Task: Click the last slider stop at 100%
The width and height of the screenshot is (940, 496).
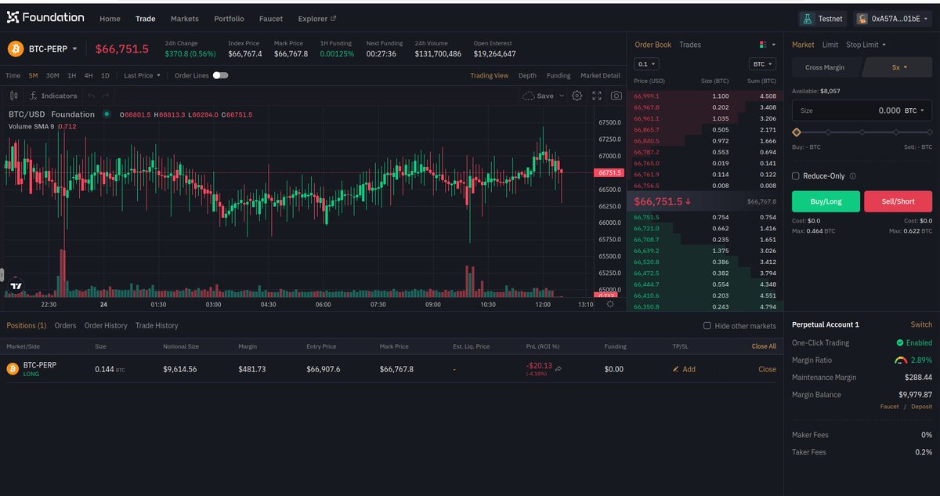Action: click(x=930, y=132)
